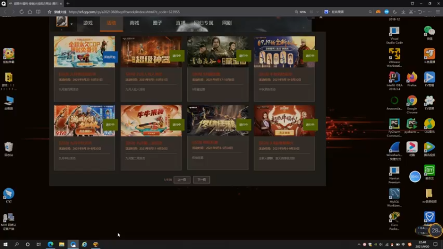Open Google Chrome desktop shortcut

coord(412,105)
